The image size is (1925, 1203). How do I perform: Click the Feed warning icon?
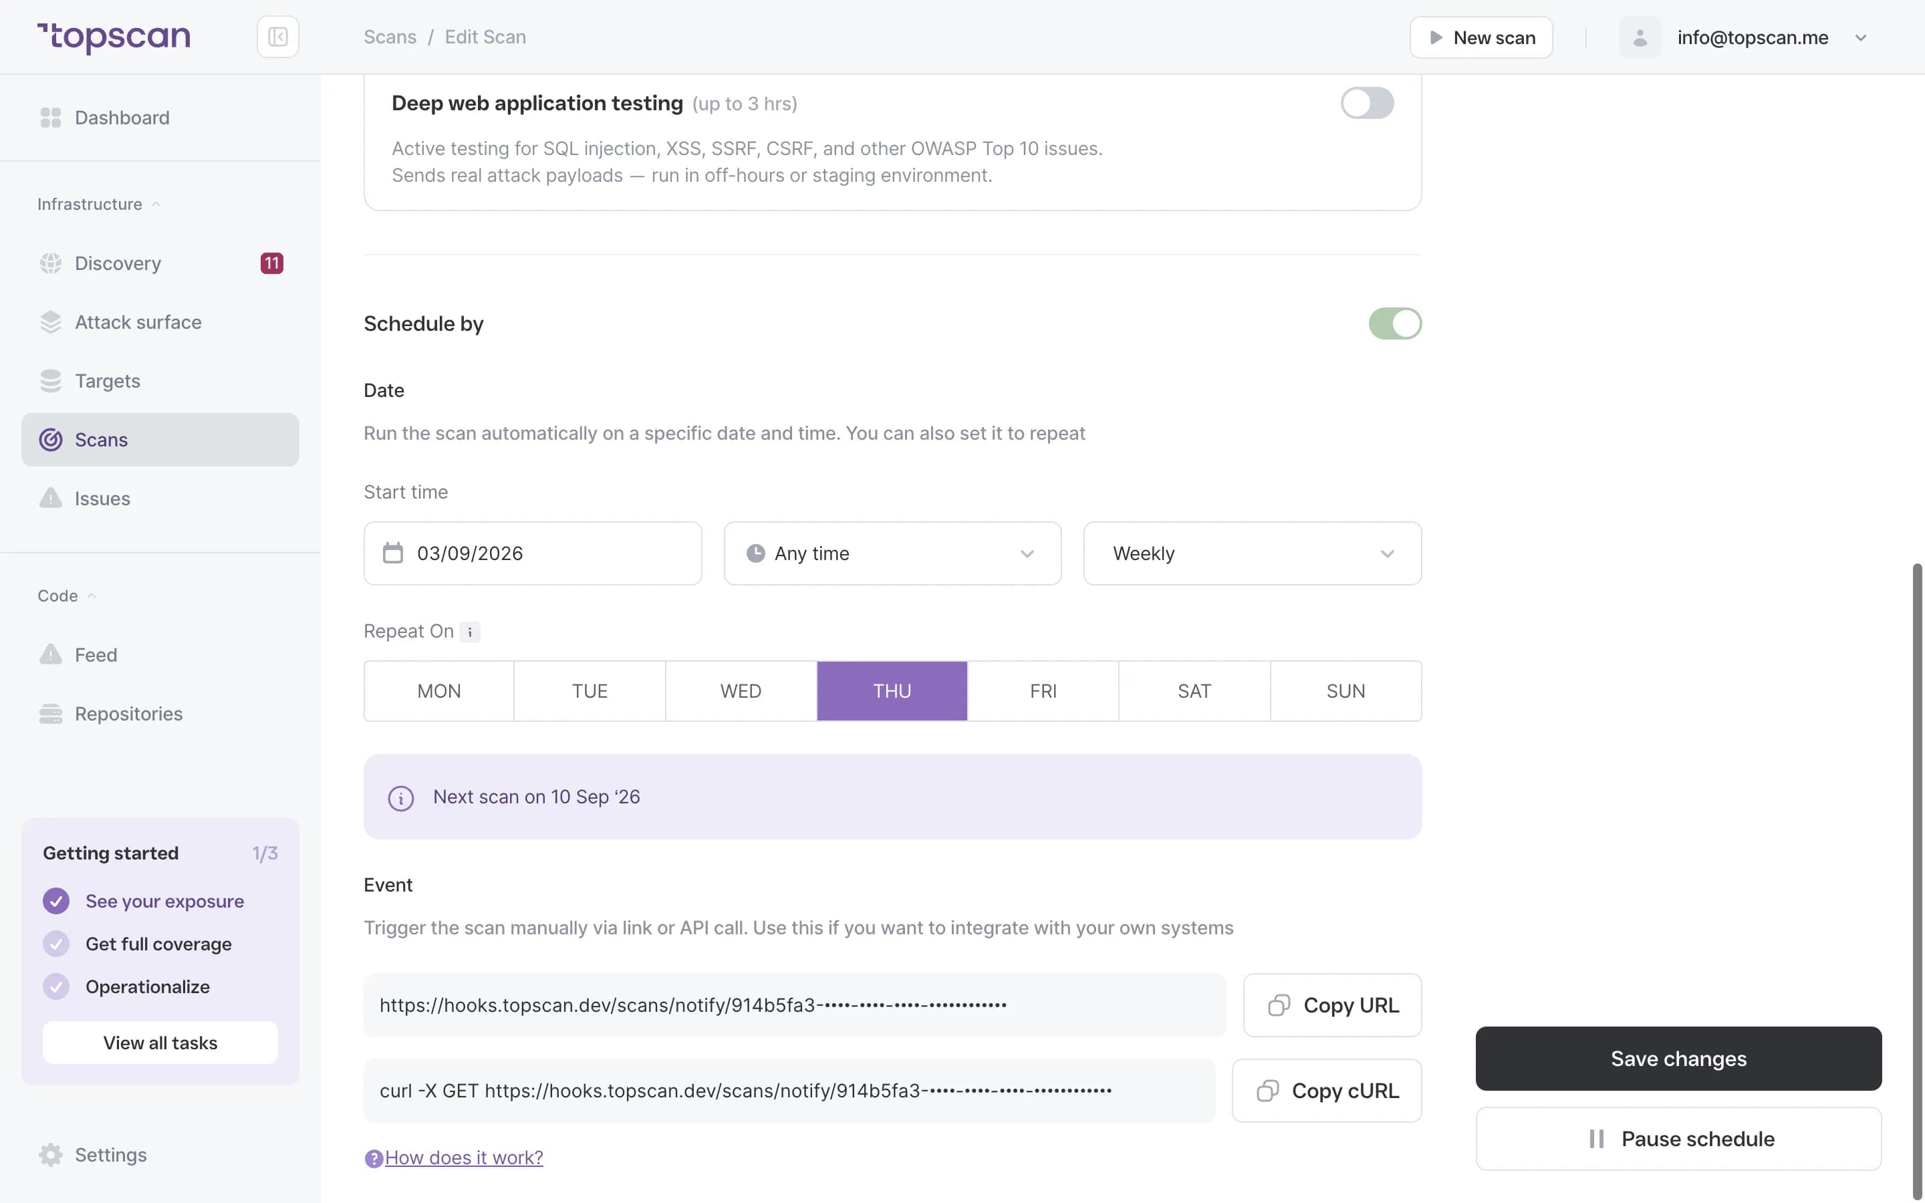point(51,654)
